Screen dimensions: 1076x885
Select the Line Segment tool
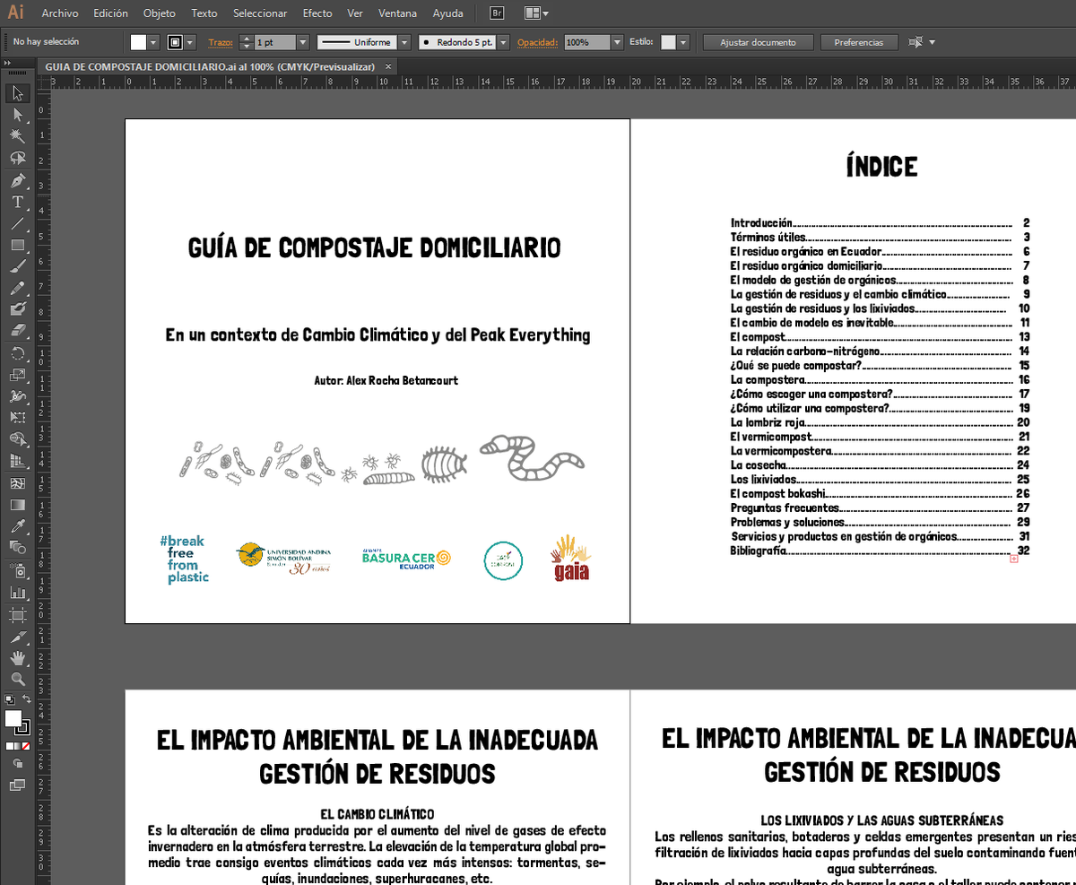[x=17, y=223]
